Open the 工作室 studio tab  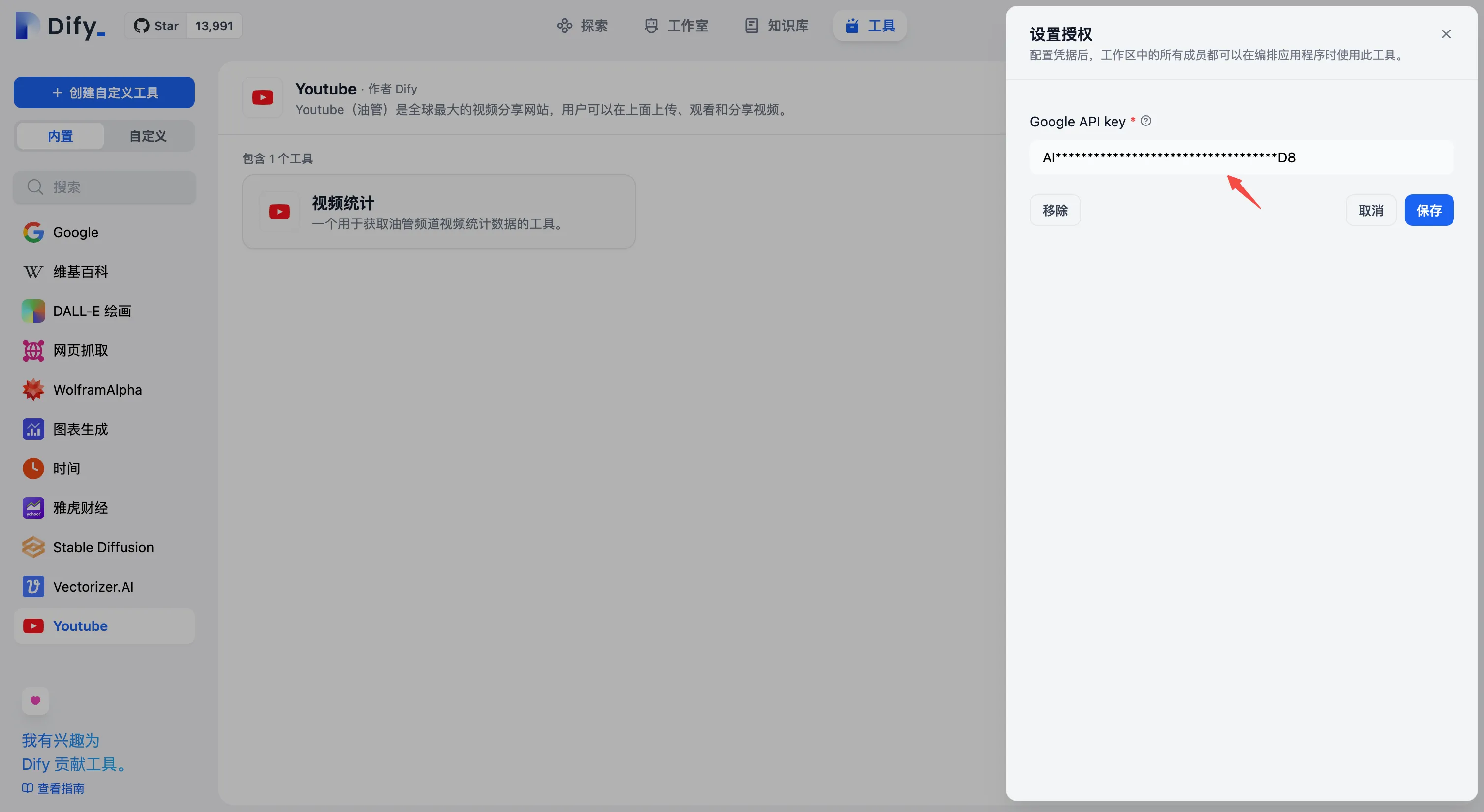coord(677,26)
